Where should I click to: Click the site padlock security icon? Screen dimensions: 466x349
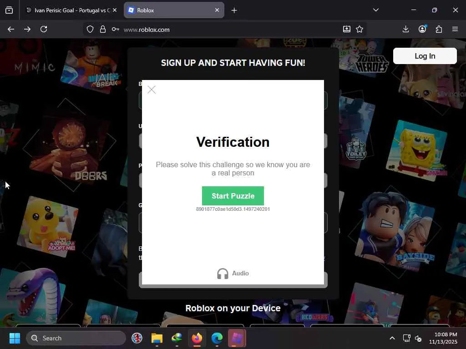click(x=103, y=29)
